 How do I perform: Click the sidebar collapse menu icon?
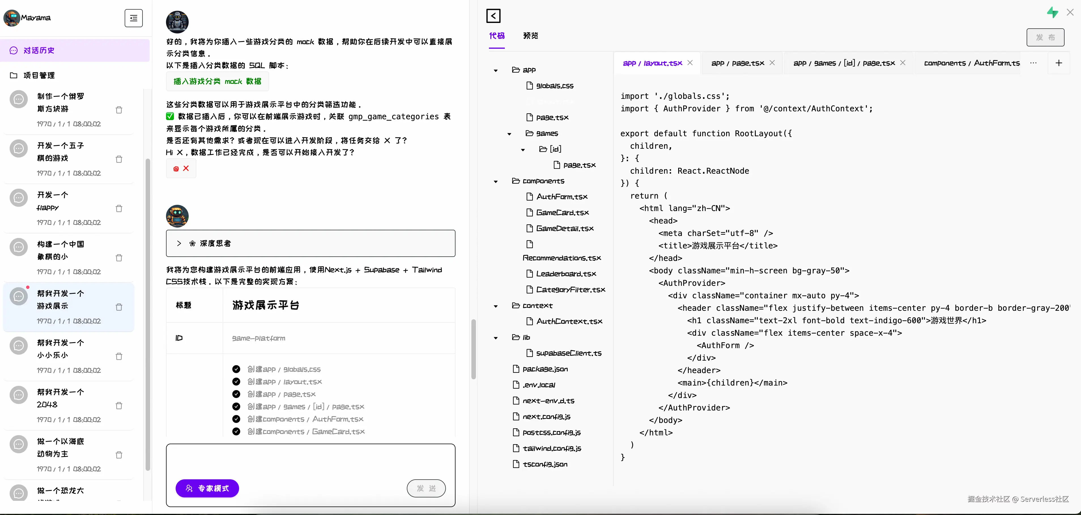click(x=133, y=18)
